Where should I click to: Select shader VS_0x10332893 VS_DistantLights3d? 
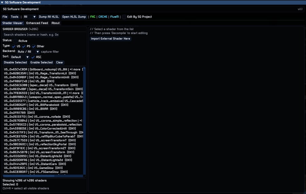point(43,156)
